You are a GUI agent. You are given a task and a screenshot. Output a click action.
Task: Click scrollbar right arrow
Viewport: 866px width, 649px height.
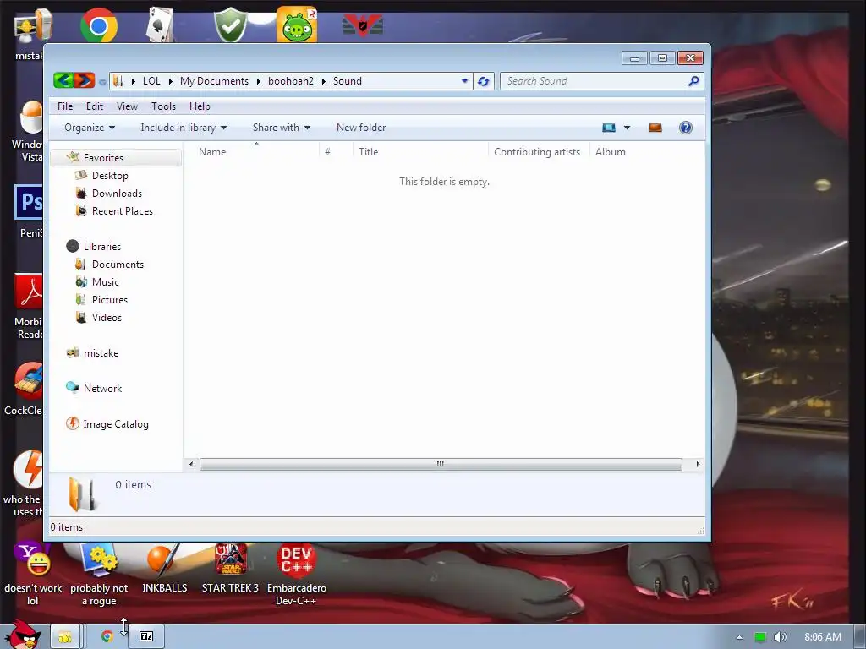(x=698, y=464)
